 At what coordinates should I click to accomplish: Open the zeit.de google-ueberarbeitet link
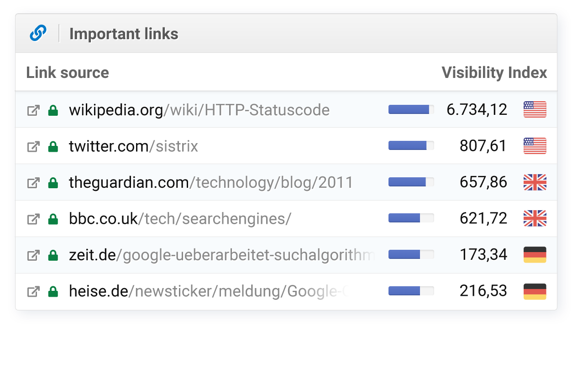pos(221,255)
